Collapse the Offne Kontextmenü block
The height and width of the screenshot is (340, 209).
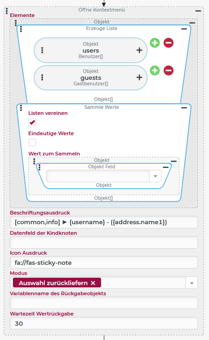click(198, 11)
